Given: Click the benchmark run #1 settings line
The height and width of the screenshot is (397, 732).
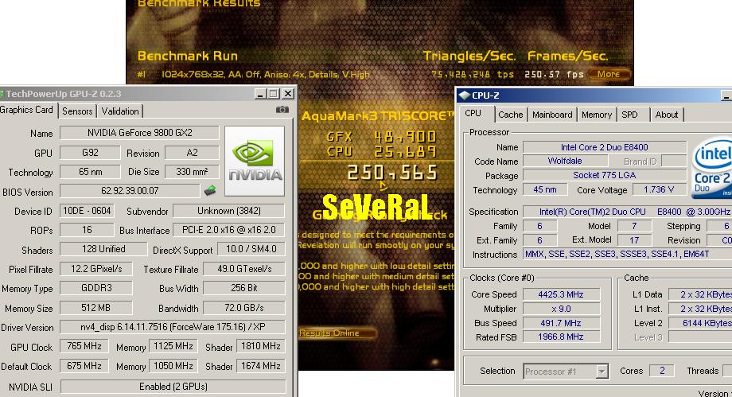Looking at the screenshot, I should [254, 74].
